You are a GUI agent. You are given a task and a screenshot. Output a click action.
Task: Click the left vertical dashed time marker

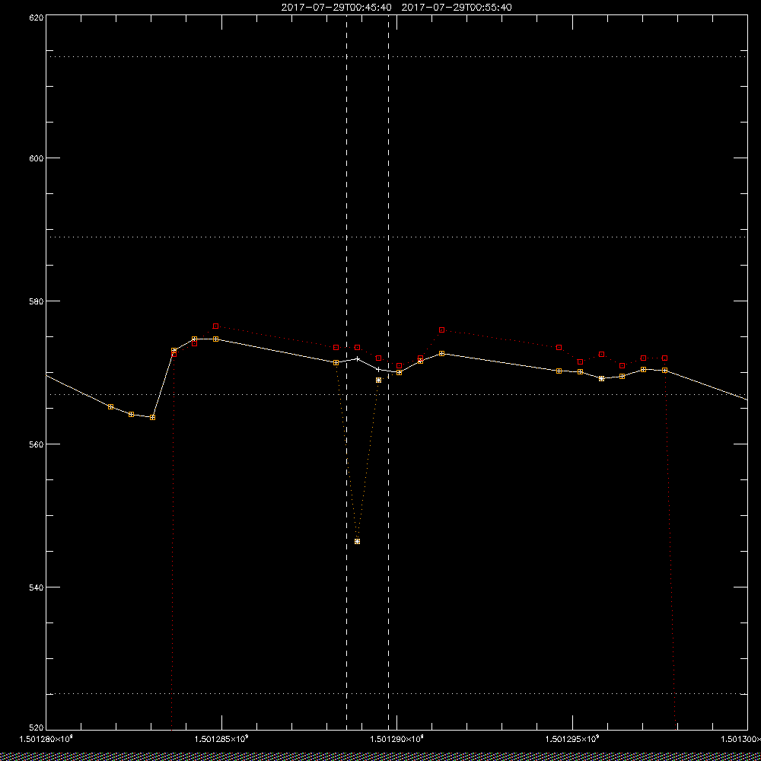pos(346,372)
